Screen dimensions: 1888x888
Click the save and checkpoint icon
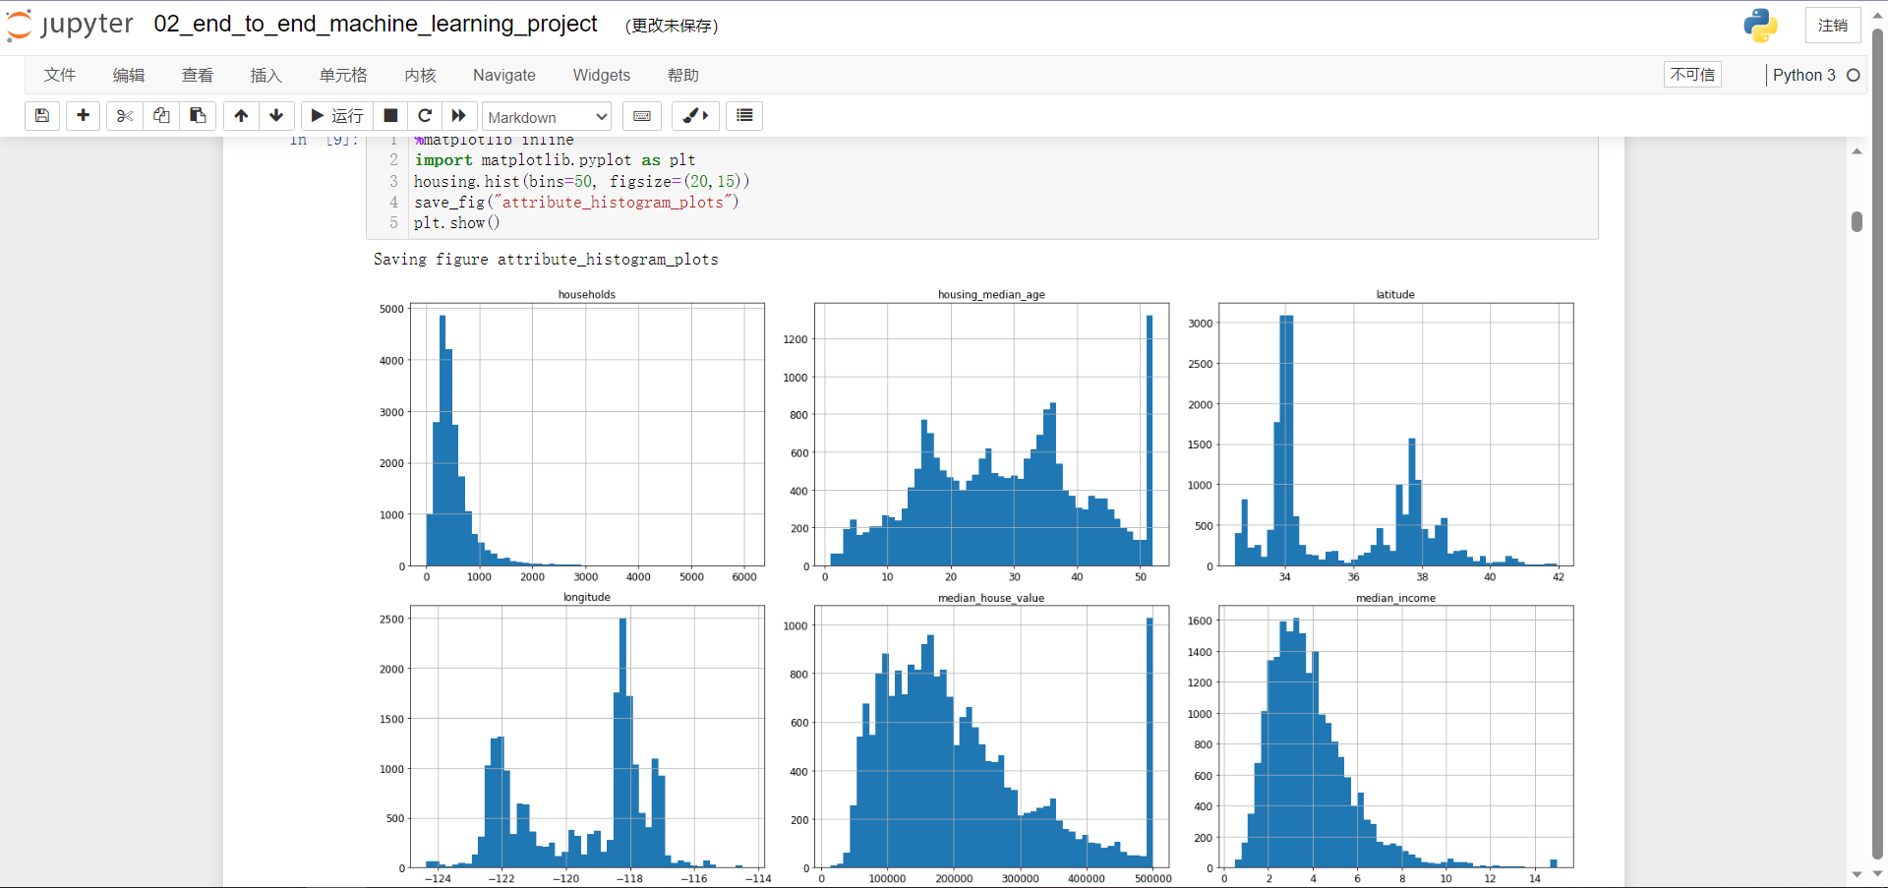[x=42, y=116]
